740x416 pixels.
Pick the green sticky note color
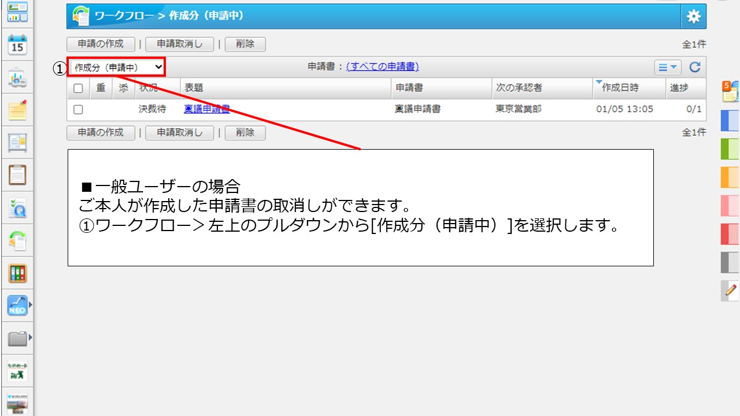(730, 149)
